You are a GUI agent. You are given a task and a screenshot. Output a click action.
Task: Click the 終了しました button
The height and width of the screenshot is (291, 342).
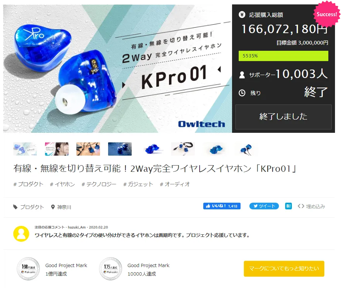click(283, 117)
